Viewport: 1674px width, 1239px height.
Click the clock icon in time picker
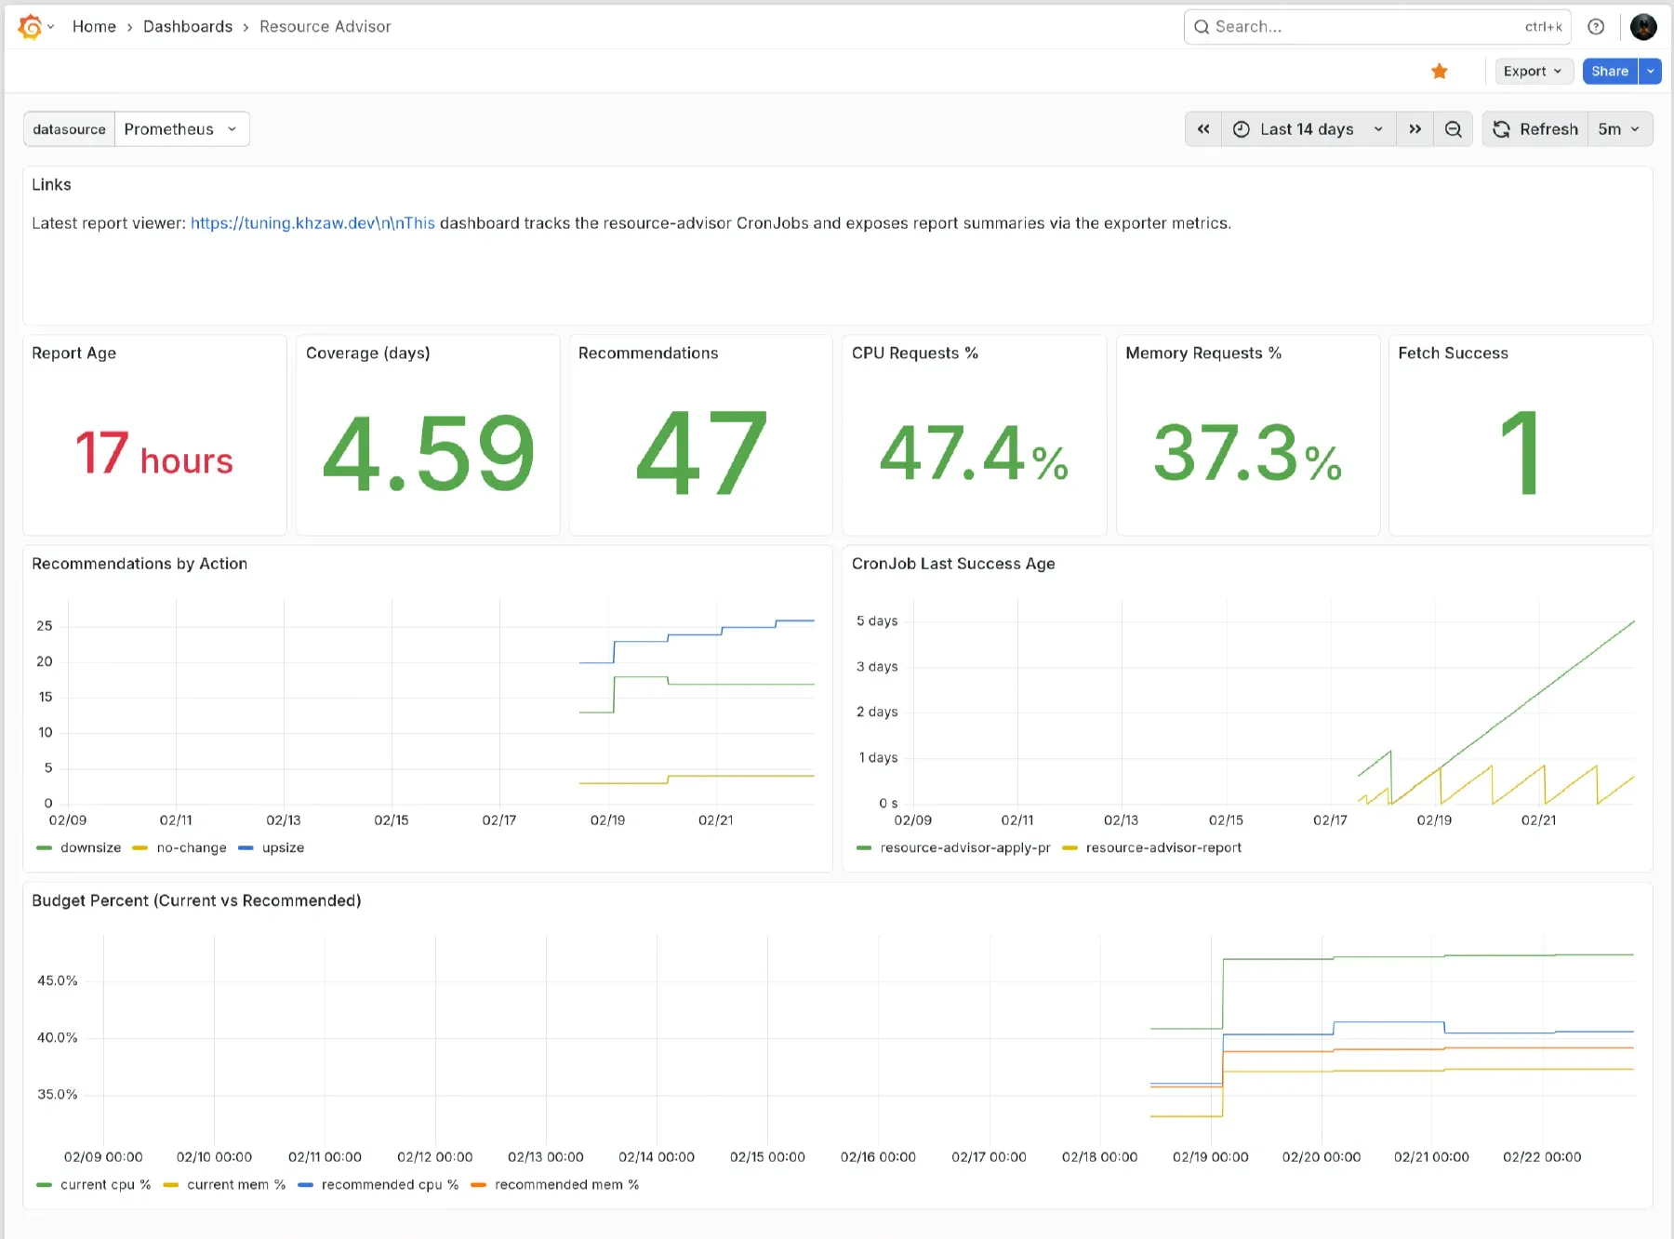click(x=1241, y=129)
